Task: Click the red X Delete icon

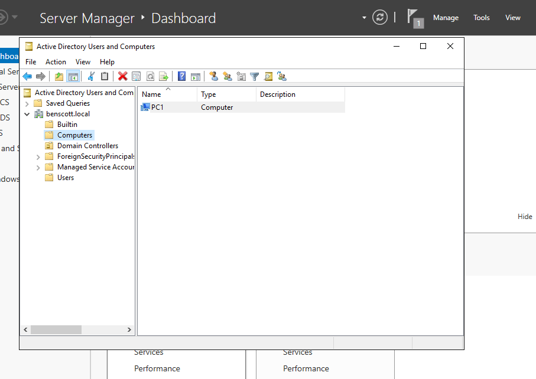Action: (x=123, y=77)
